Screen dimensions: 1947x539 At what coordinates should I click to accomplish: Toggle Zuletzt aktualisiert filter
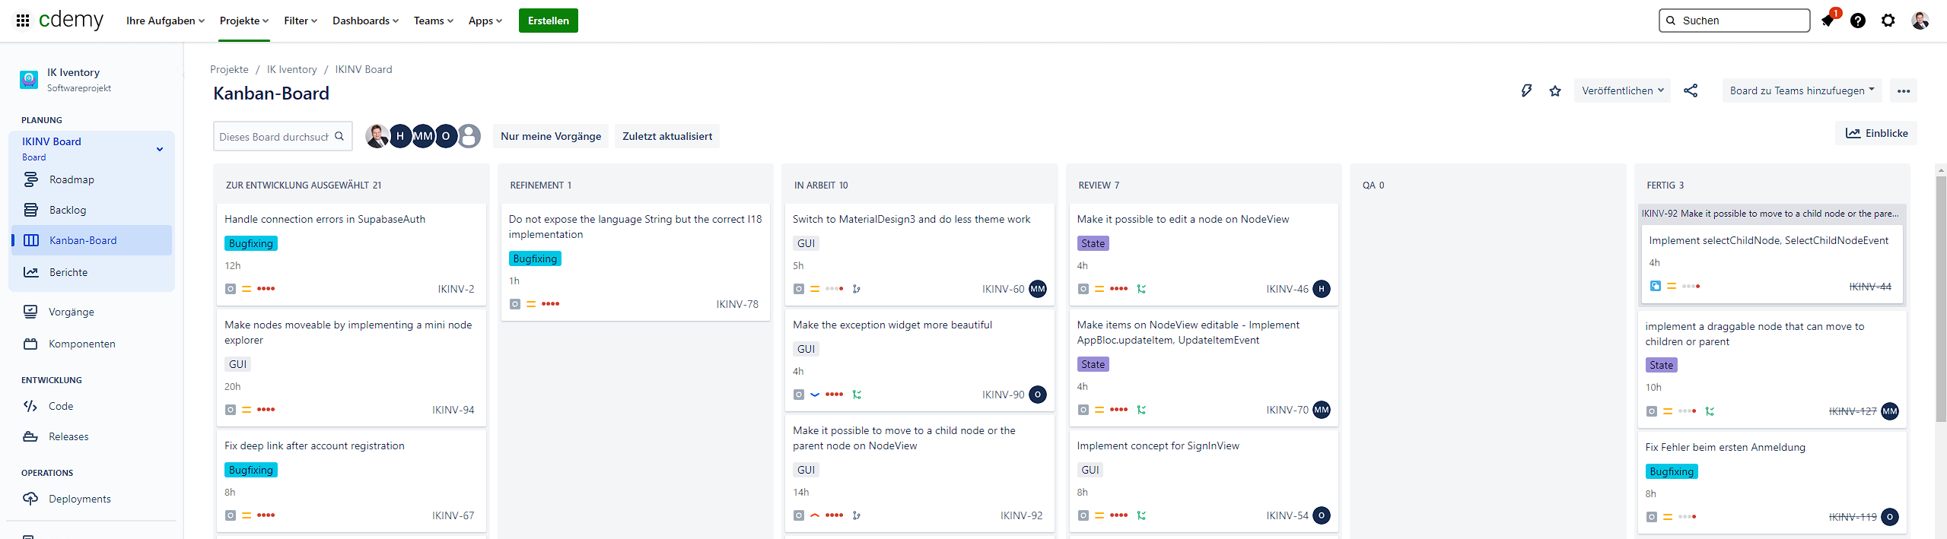[x=667, y=136]
